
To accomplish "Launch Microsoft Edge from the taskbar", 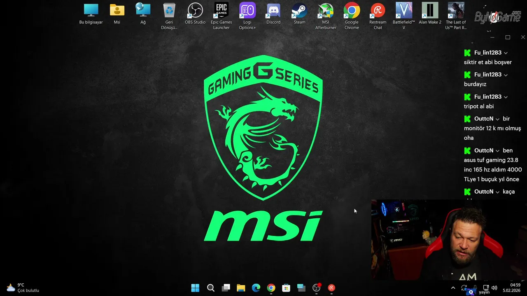I will [x=256, y=288].
